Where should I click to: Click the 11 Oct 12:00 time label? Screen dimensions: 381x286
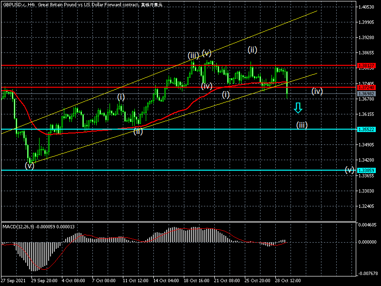[136, 281]
